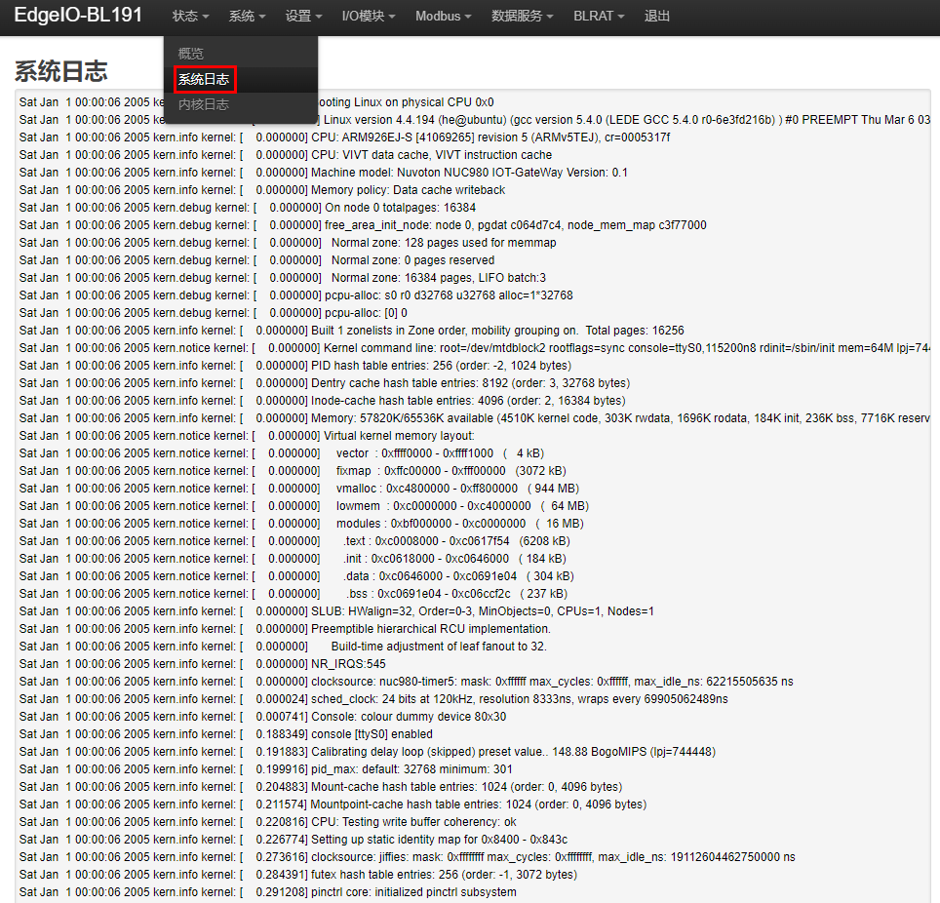Screen dimensions: 940x903
Task: Click the log line about Machine model Nuvoton NUC980
Action: click(324, 173)
